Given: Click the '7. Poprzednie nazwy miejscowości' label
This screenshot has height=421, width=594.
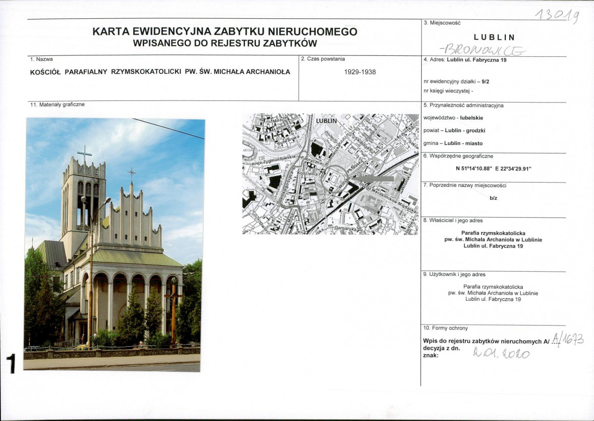Looking at the screenshot, I should [465, 186].
